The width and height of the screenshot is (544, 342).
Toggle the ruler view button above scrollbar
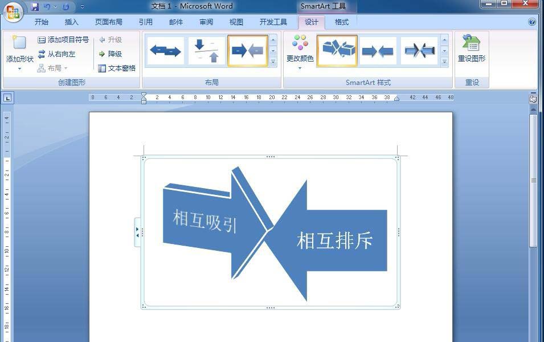coord(533,99)
